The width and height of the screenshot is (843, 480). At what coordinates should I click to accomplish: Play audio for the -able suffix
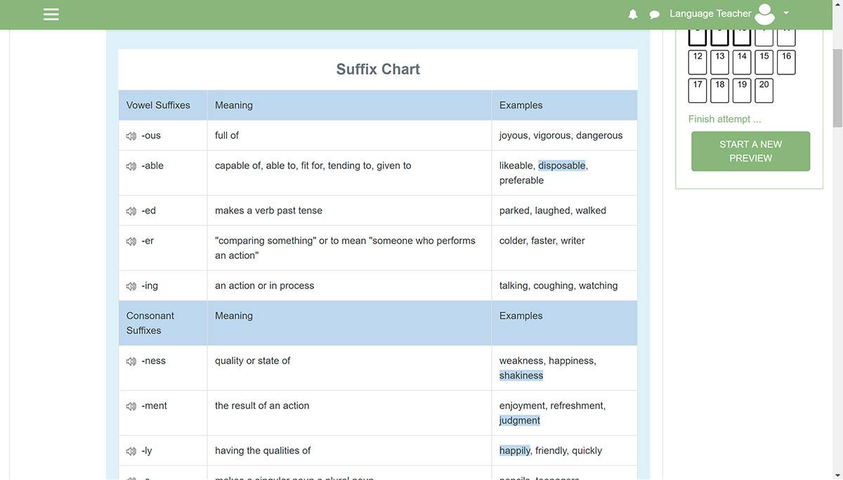[x=131, y=166]
